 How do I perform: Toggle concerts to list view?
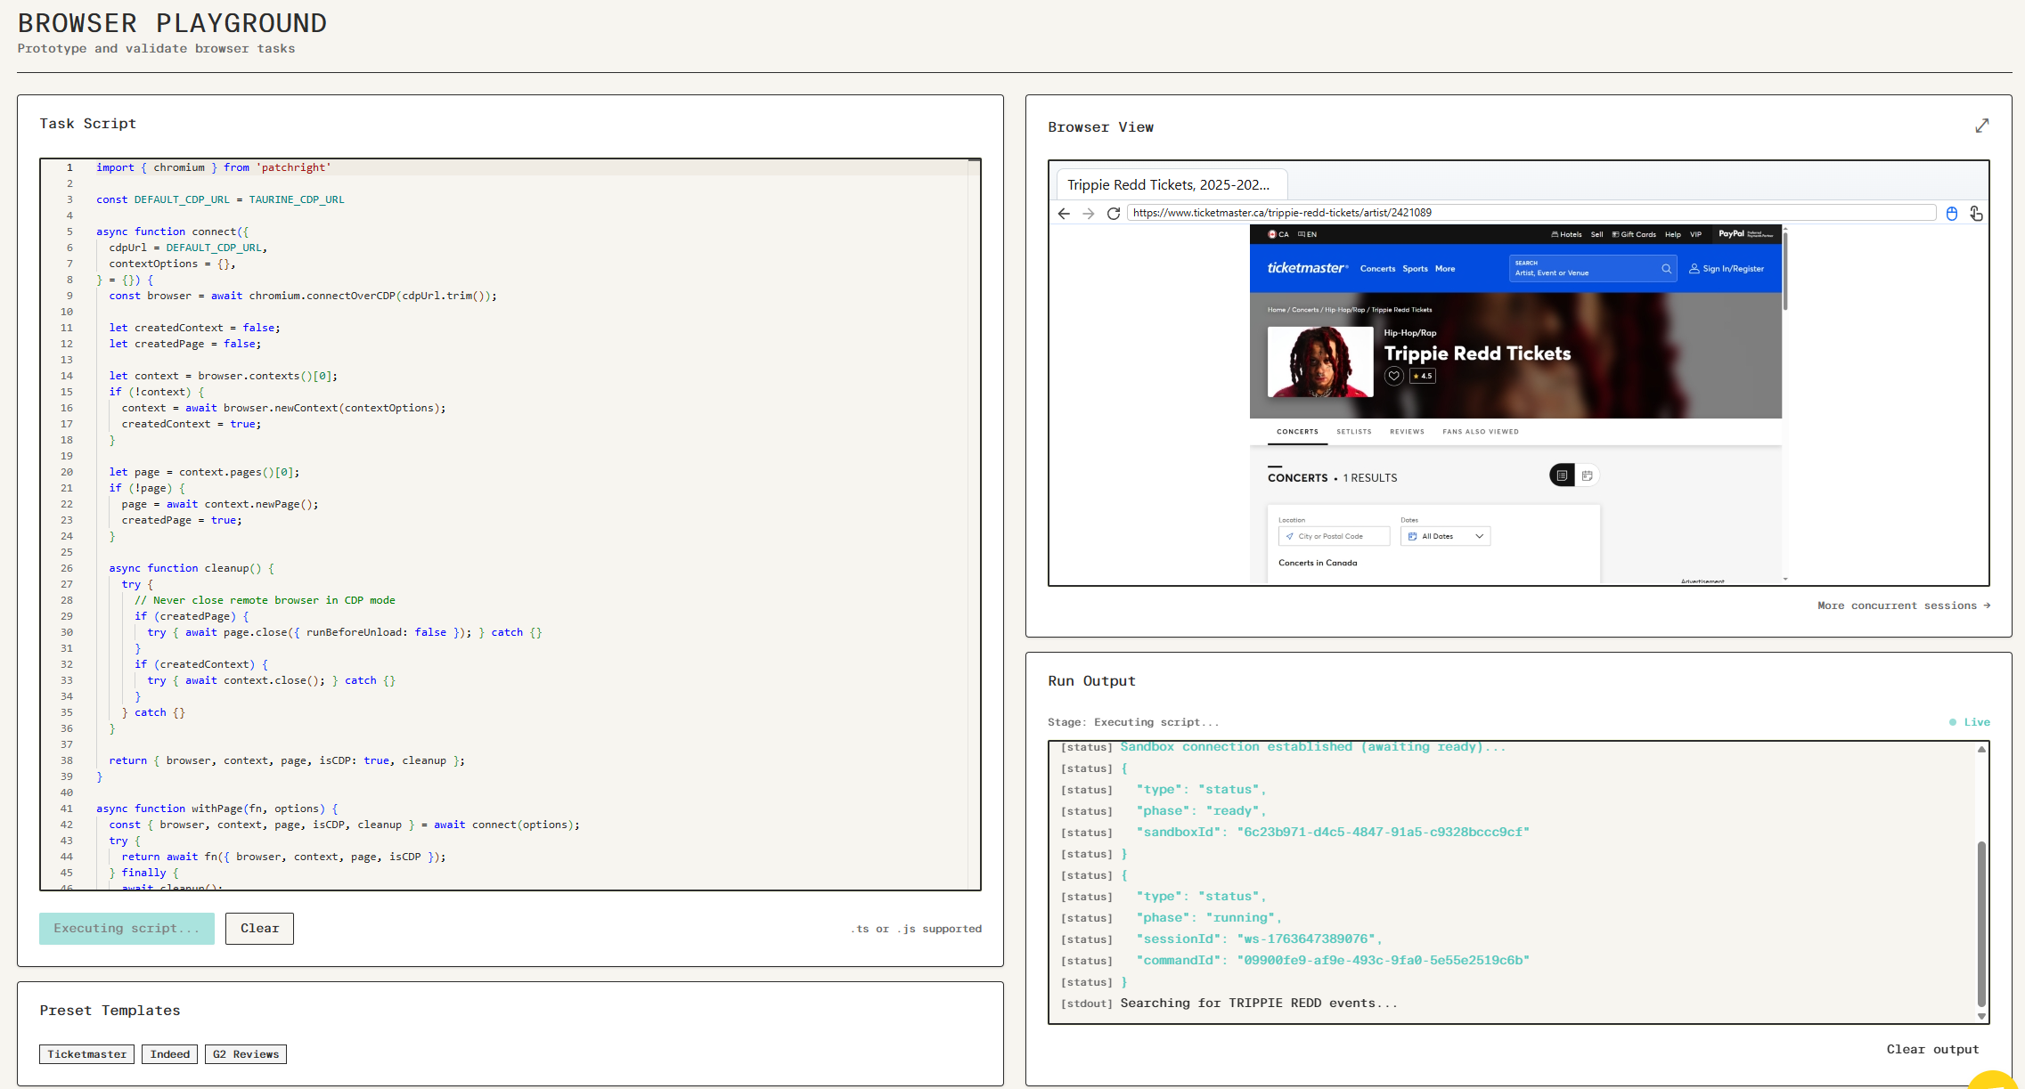coord(1563,475)
